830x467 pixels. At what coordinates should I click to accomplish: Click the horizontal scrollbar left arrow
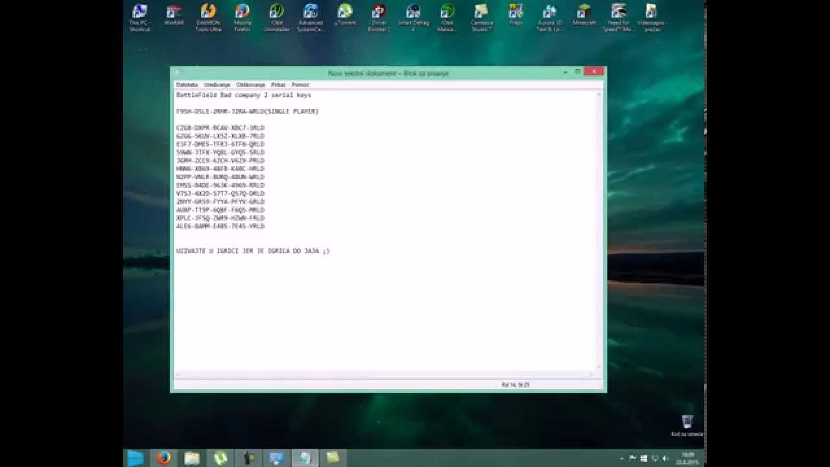click(x=177, y=374)
